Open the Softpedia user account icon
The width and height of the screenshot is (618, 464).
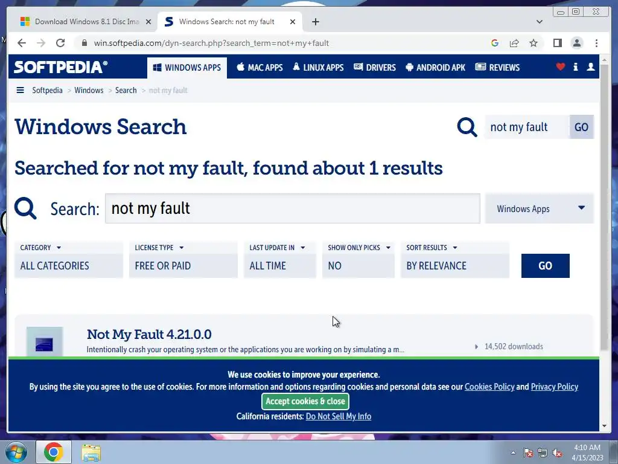[590, 66]
